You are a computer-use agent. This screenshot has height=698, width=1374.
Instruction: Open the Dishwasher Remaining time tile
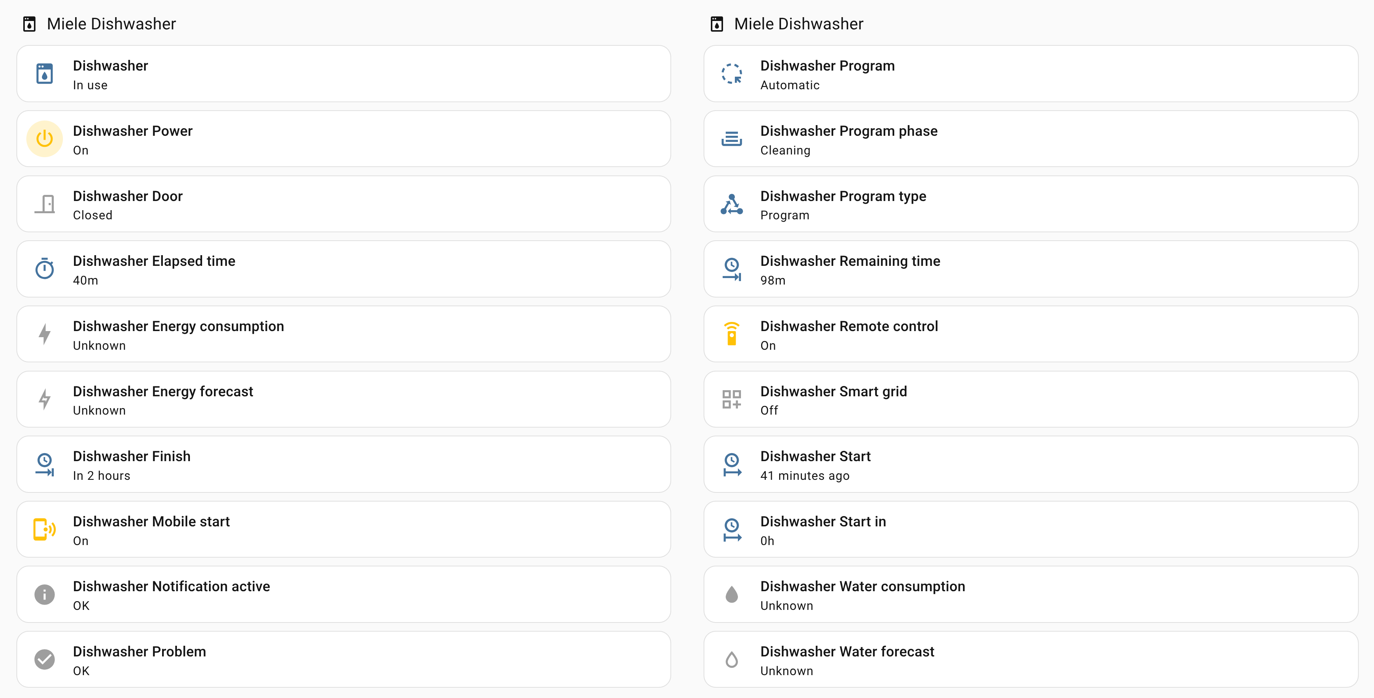pyautogui.click(x=1030, y=269)
